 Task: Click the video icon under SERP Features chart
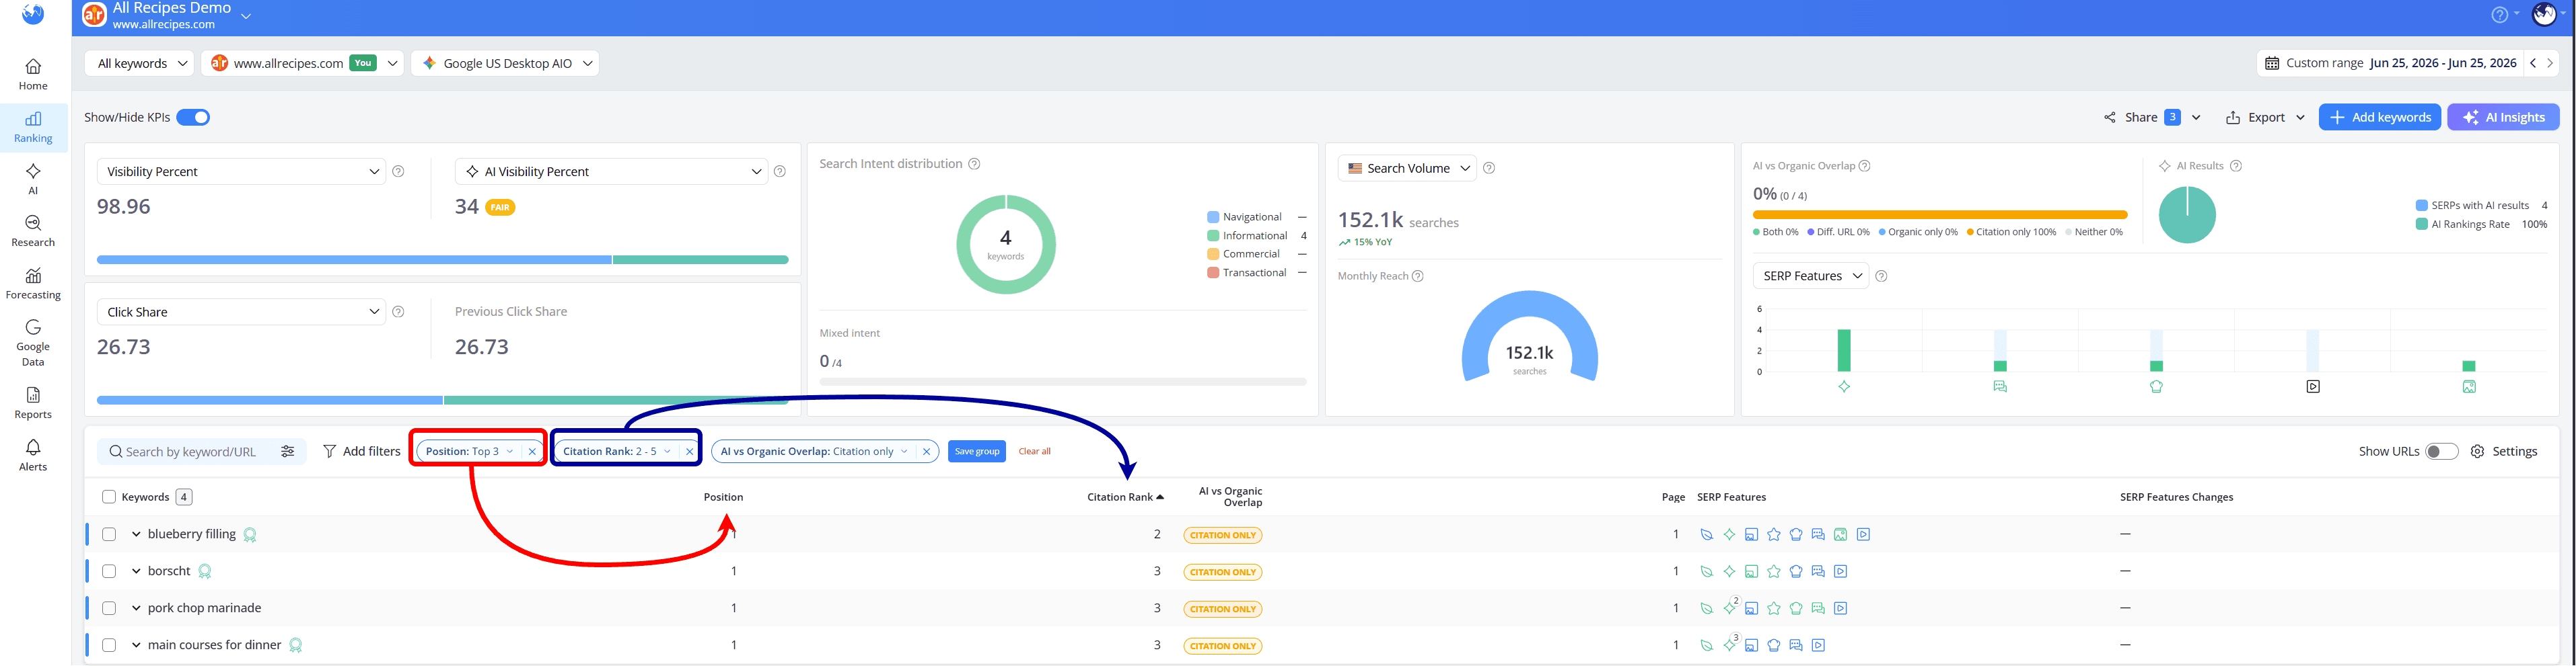click(2313, 386)
